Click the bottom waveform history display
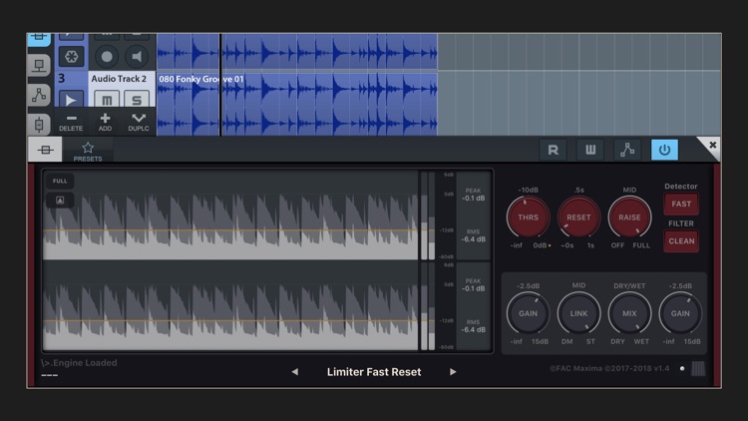Image resolution: width=748 pixels, height=421 pixels. coord(230,306)
